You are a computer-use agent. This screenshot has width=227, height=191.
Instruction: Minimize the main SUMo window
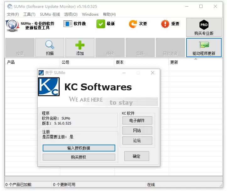(x=187, y=6)
